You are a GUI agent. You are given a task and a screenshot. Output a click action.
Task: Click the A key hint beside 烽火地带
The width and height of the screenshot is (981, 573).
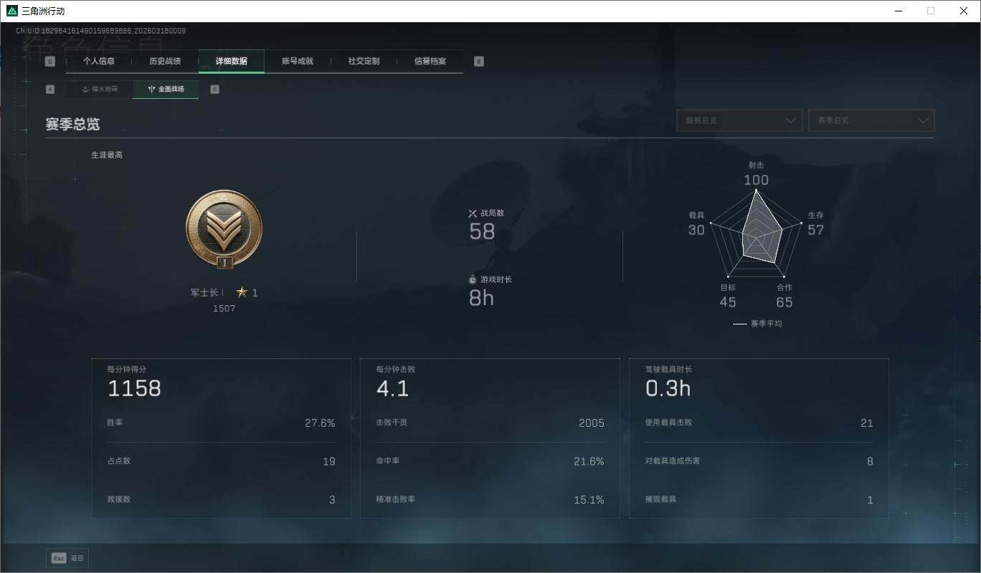coord(50,90)
